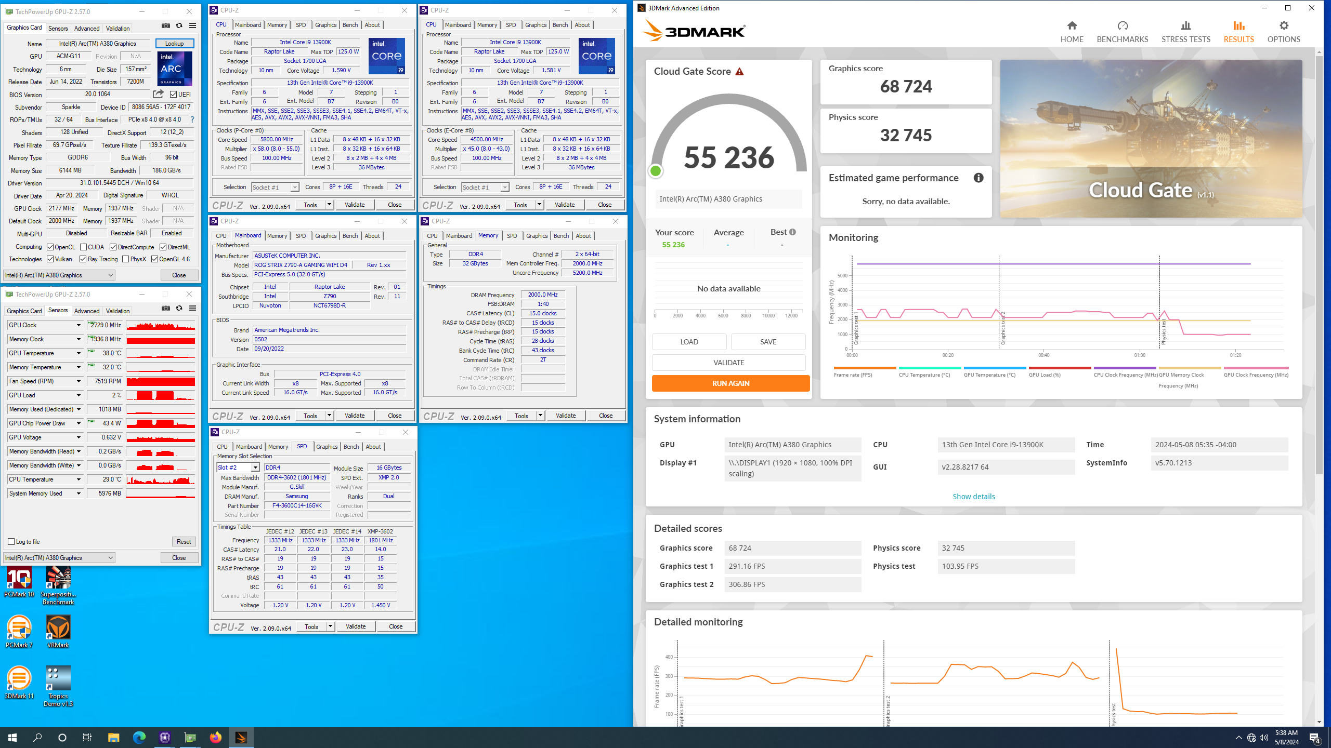
Task: Toggle the UEFI checkbox in GPU-Z
Action: point(174,95)
